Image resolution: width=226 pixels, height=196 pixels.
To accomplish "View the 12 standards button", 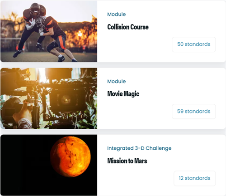I will (x=195, y=178).
